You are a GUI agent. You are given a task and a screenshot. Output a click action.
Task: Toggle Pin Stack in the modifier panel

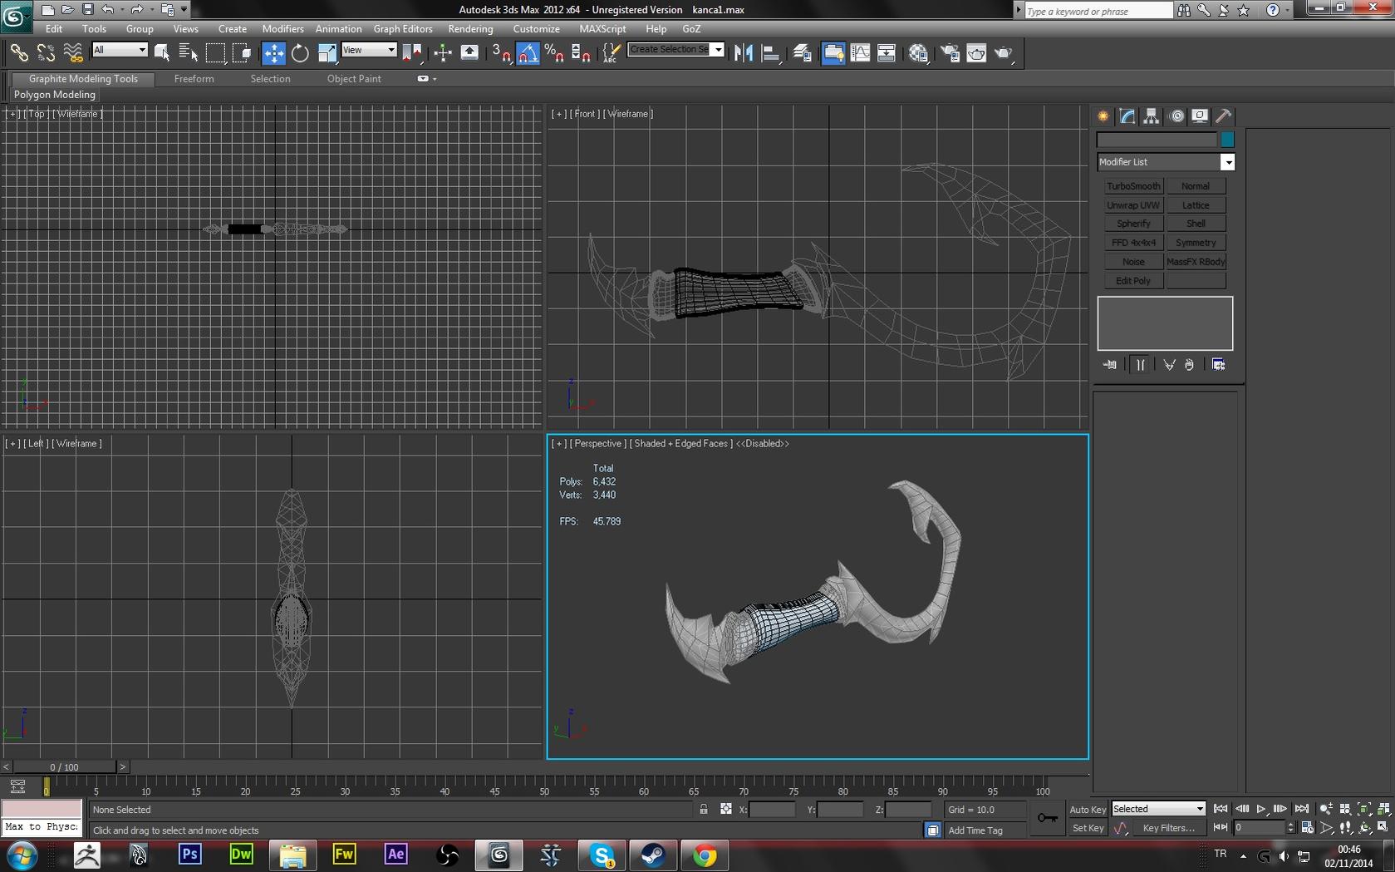[x=1109, y=365]
